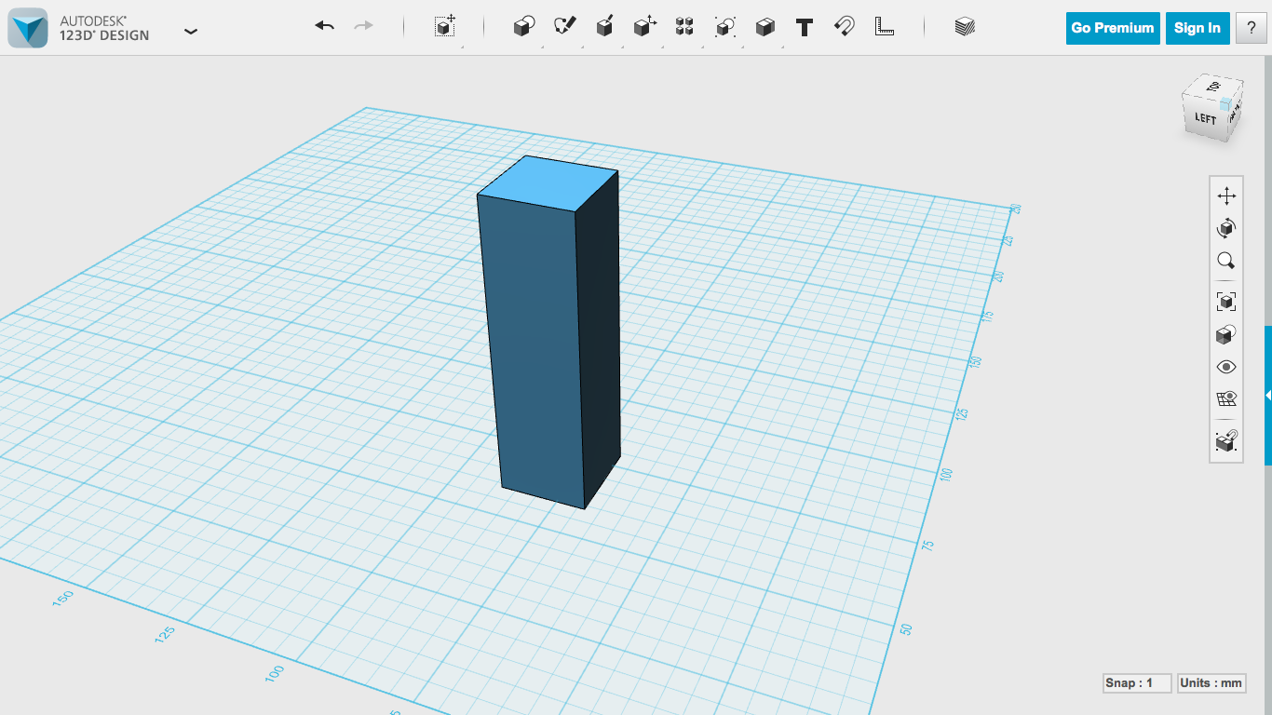
Task: Click the Go Premium button
Action: pyautogui.click(x=1113, y=28)
